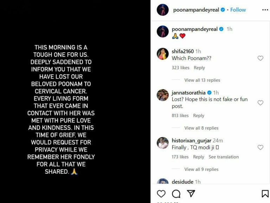Save post with bookmark icon

pyautogui.click(x=265, y=194)
